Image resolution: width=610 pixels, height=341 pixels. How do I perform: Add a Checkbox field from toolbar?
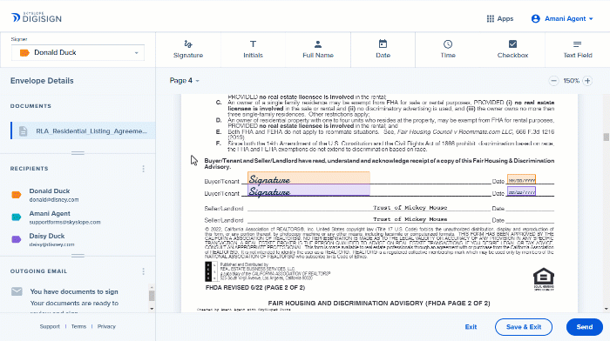tap(512, 50)
